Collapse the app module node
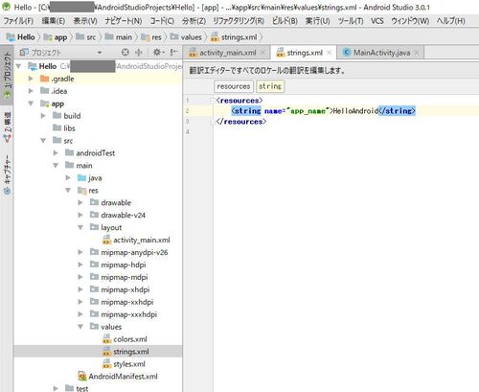The height and width of the screenshot is (392, 479). 31,104
